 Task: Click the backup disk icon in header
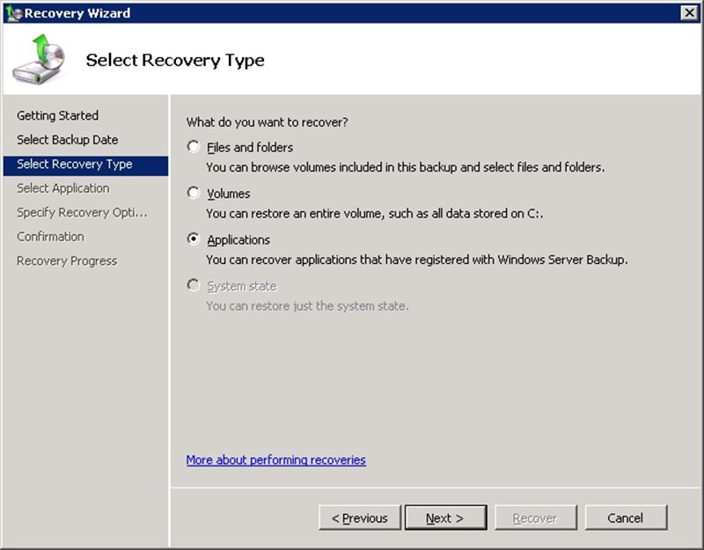tap(39, 59)
